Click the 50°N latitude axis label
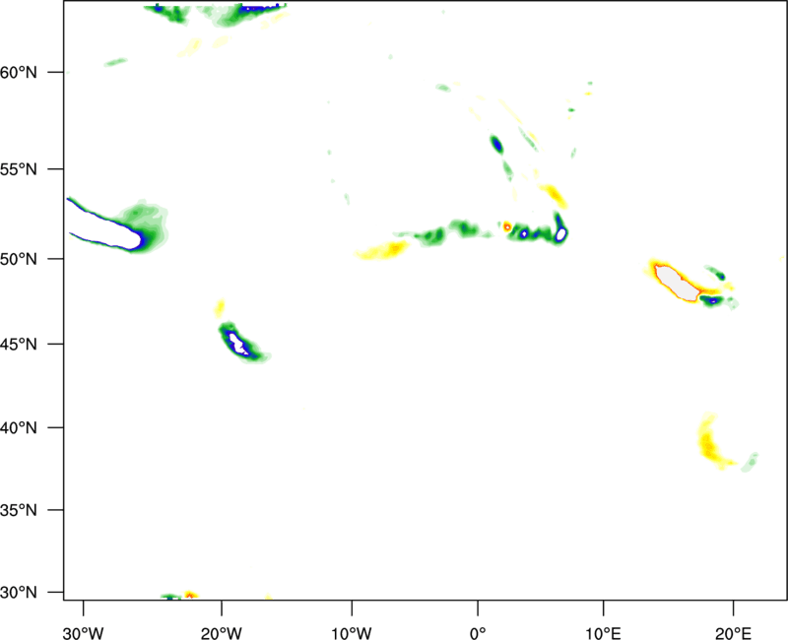The height and width of the screenshot is (640, 788). coord(19,259)
